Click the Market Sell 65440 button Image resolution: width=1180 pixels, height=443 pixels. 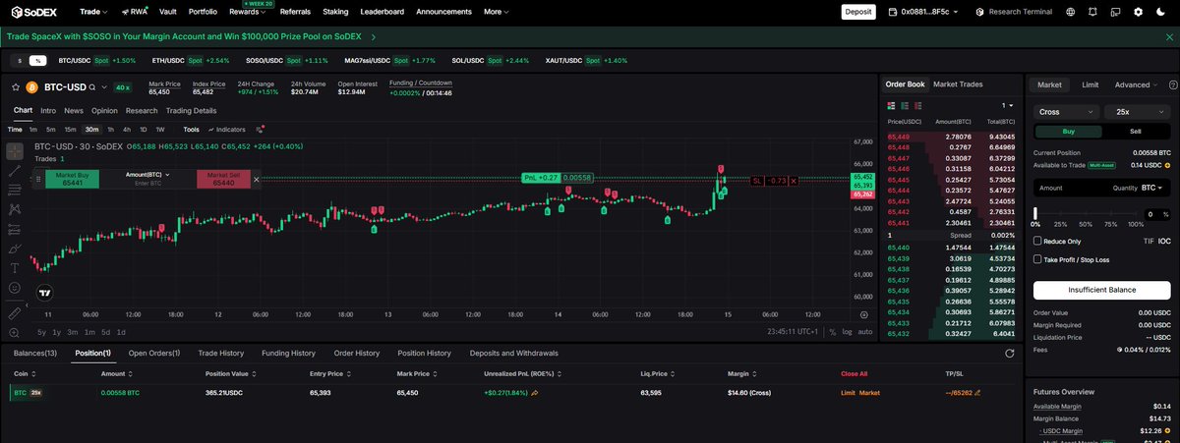223,179
